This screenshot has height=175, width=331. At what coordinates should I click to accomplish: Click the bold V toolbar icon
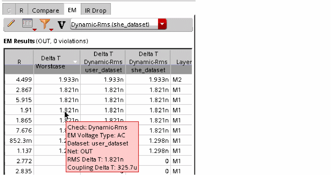click(62, 25)
